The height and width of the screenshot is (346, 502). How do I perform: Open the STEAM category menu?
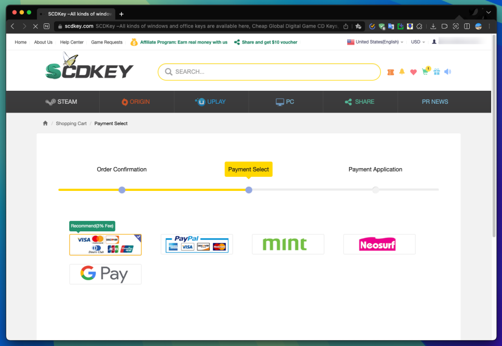point(61,102)
